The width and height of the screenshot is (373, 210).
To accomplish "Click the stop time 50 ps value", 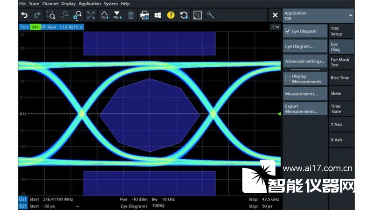I will tap(267, 206).
